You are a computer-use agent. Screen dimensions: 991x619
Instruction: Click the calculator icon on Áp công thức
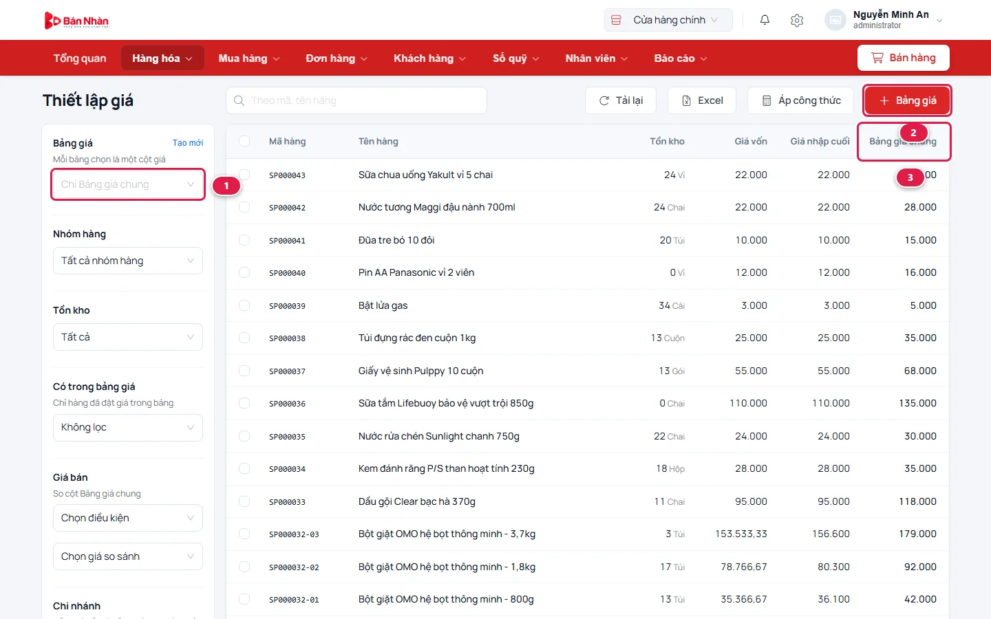(x=767, y=100)
